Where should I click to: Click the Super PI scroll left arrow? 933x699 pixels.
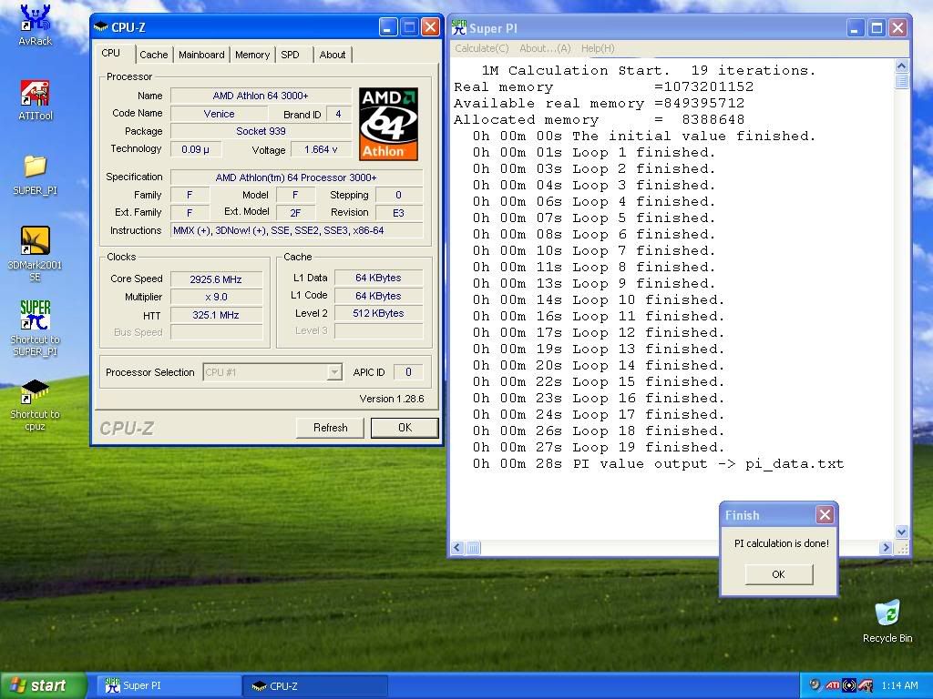pos(457,547)
